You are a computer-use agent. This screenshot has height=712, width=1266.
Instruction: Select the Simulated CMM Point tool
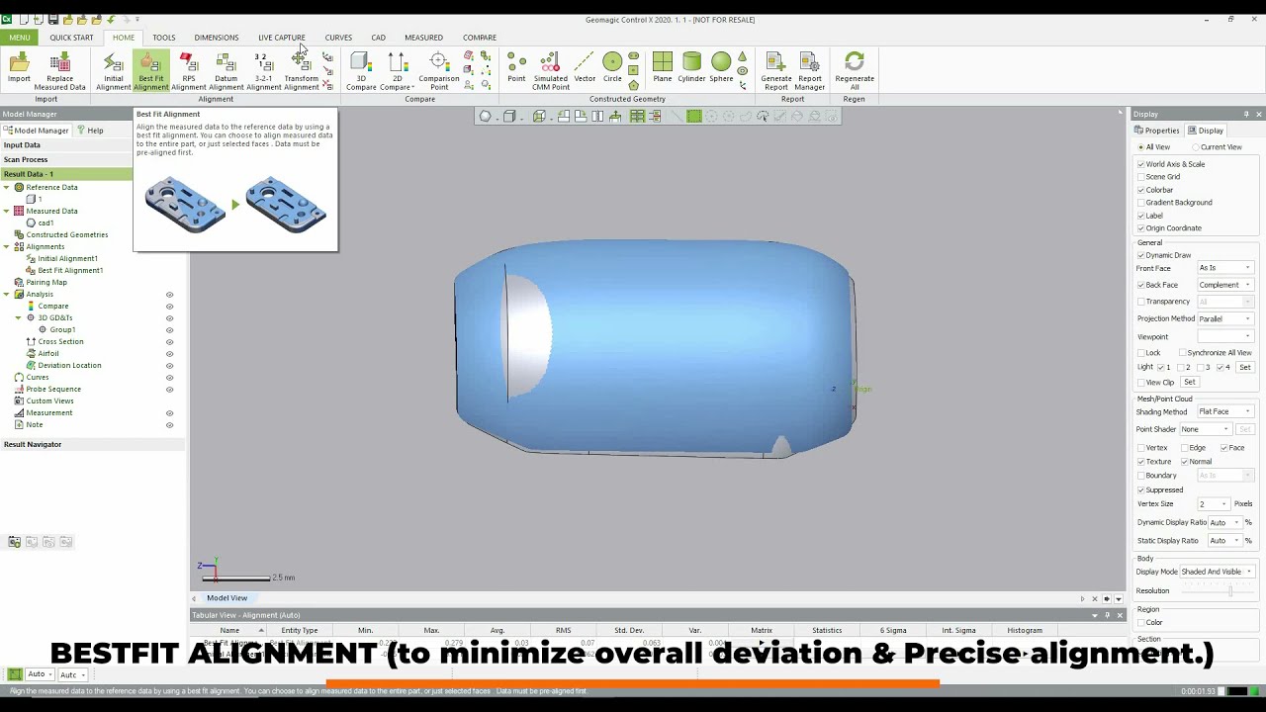coord(551,71)
